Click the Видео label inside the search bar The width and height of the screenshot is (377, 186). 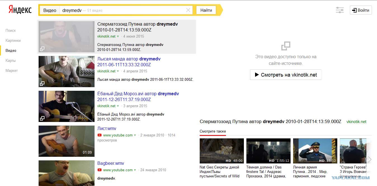[50, 10]
